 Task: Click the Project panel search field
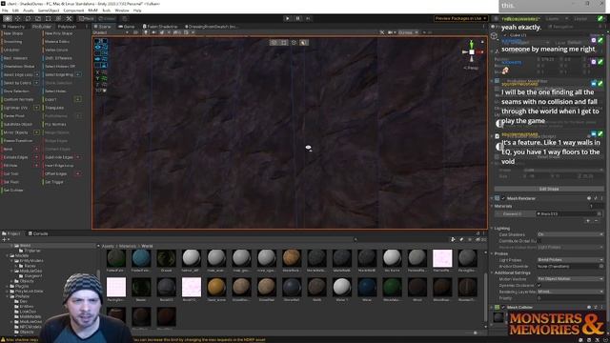(402, 239)
